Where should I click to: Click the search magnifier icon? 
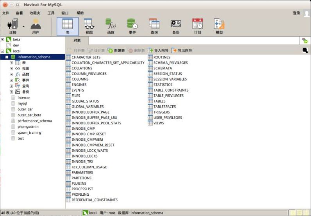(x=305, y=50)
